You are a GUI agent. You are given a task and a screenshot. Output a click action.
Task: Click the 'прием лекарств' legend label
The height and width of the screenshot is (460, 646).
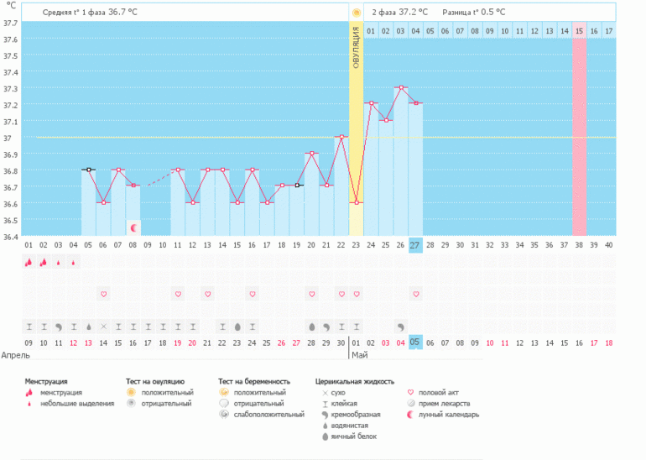pyautogui.click(x=446, y=403)
